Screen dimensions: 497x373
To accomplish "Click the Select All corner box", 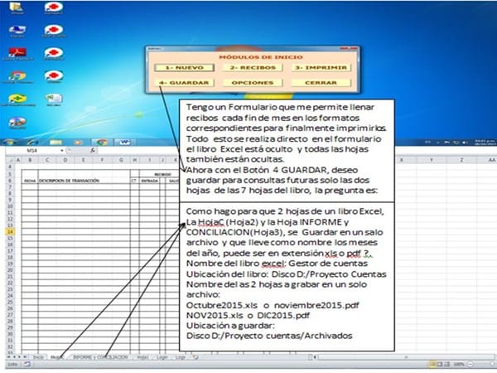I will click(9, 160).
